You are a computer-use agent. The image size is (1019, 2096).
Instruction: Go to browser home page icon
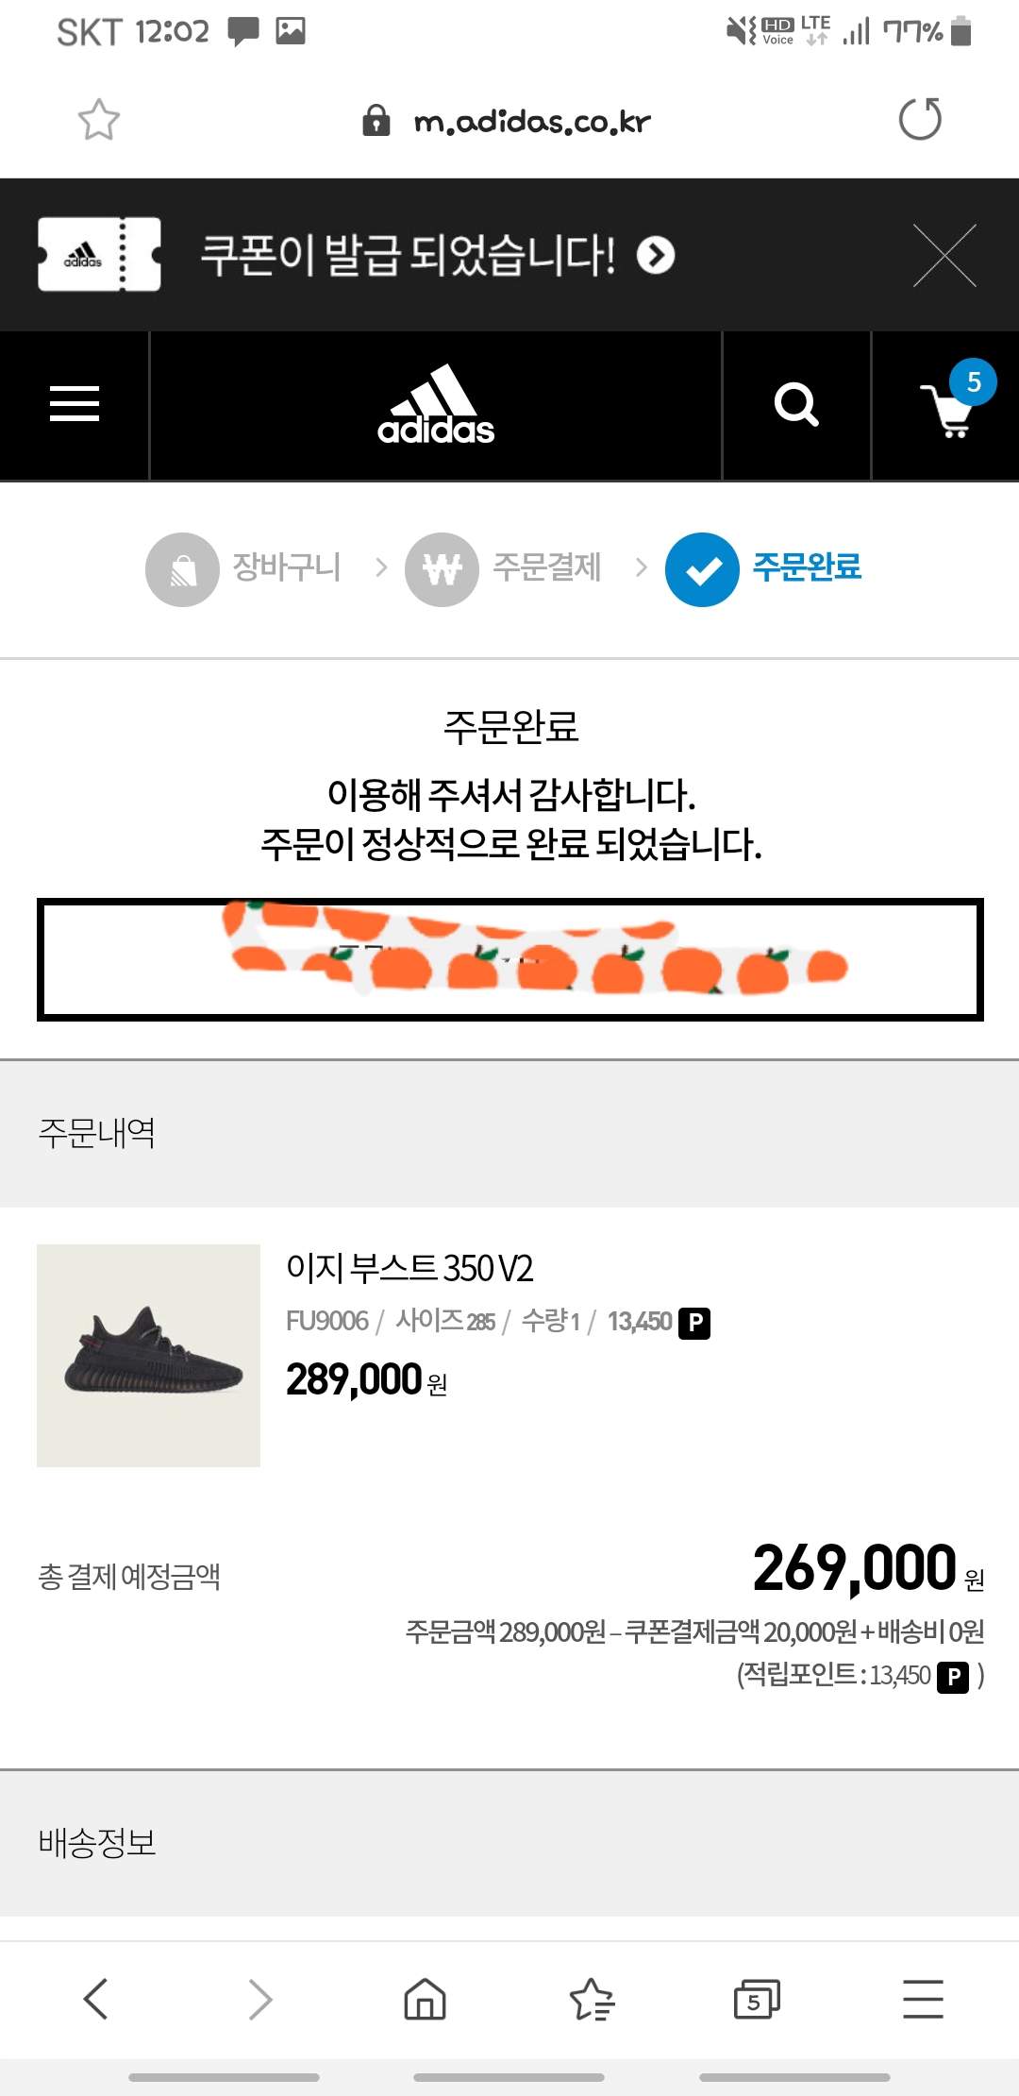pos(425,1999)
